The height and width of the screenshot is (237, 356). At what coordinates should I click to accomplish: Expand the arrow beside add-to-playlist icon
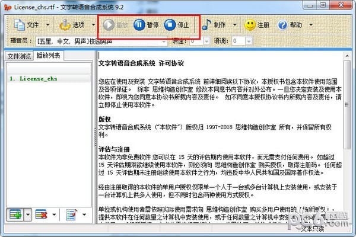[27, 213]
